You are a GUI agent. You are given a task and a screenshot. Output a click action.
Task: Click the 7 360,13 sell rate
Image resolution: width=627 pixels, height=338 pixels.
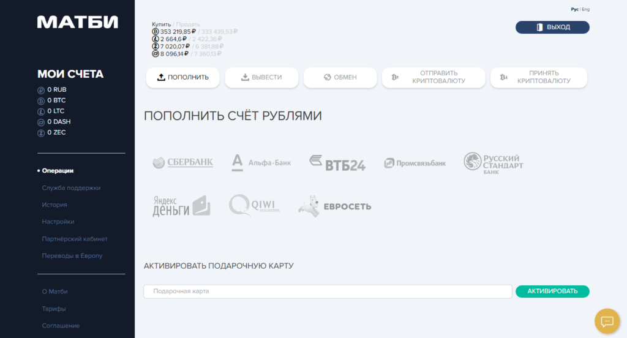coord(208,54)
